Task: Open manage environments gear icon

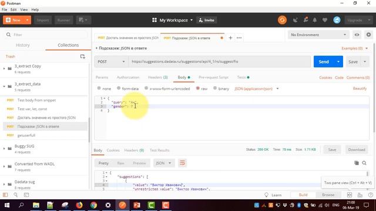Action: point(368,35)
